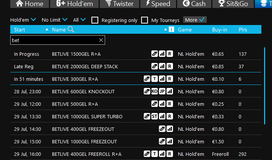Sort by the Plrs column header
This screenshot has width=272, height=160.
[243, 30]
